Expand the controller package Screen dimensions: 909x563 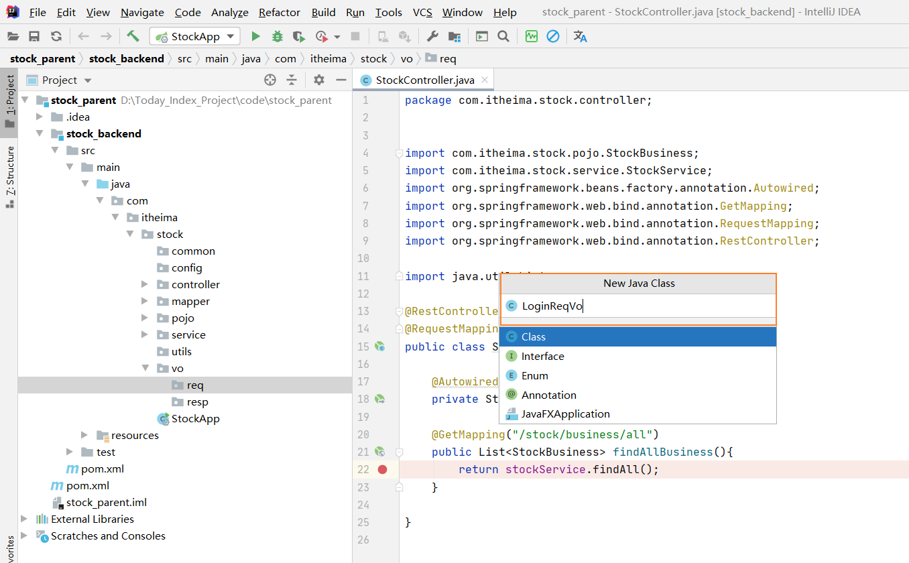145,284
